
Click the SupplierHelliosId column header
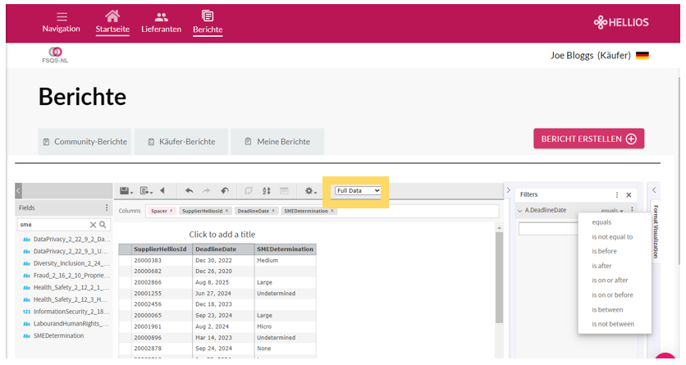[162, 249]
